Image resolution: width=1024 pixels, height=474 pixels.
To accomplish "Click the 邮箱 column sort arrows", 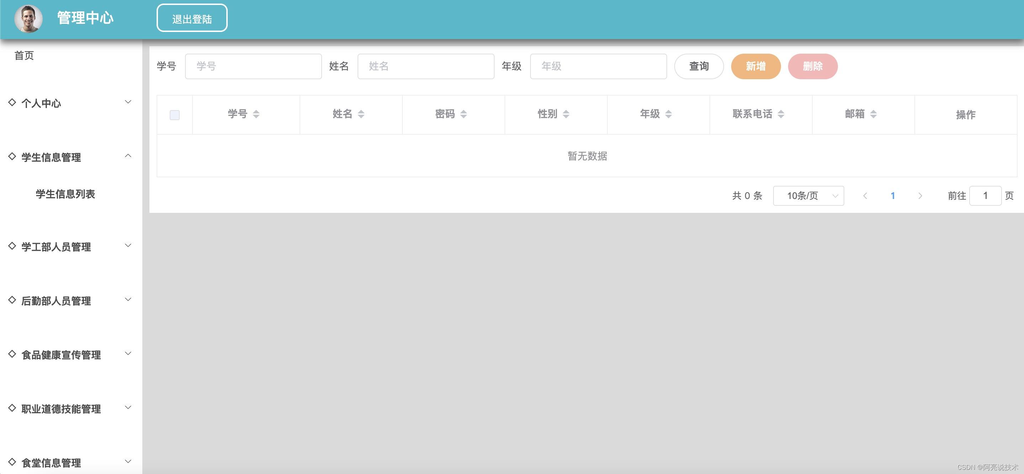I will [873, 114].
